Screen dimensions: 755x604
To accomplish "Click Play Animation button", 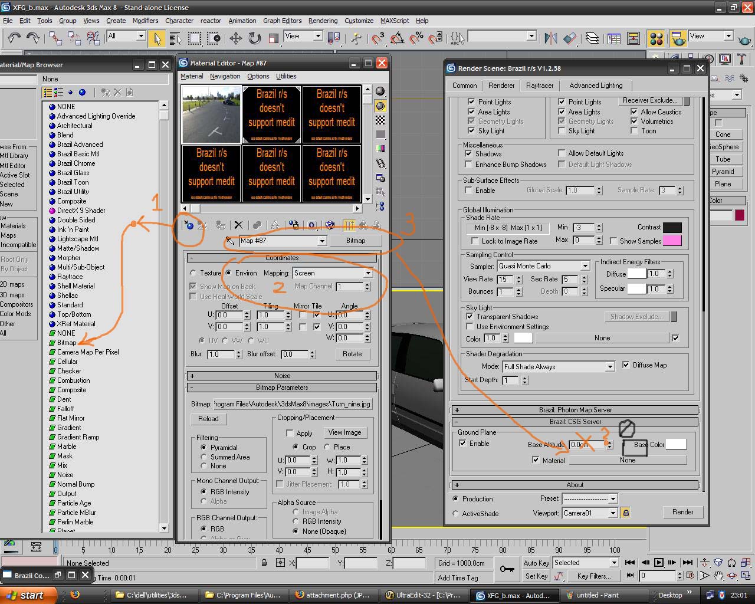I will [659, 562].
